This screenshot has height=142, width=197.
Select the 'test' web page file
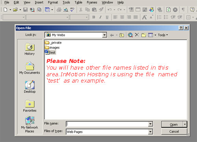(x=50, y=52)
